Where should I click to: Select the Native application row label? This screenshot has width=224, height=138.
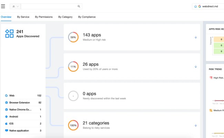[19, 130]
